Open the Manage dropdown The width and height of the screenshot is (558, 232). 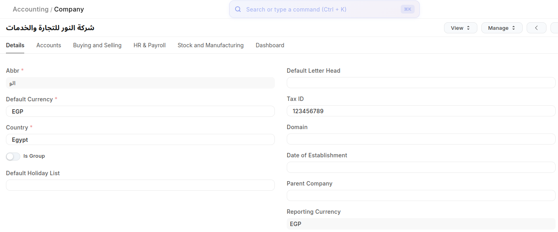[502, 28]
